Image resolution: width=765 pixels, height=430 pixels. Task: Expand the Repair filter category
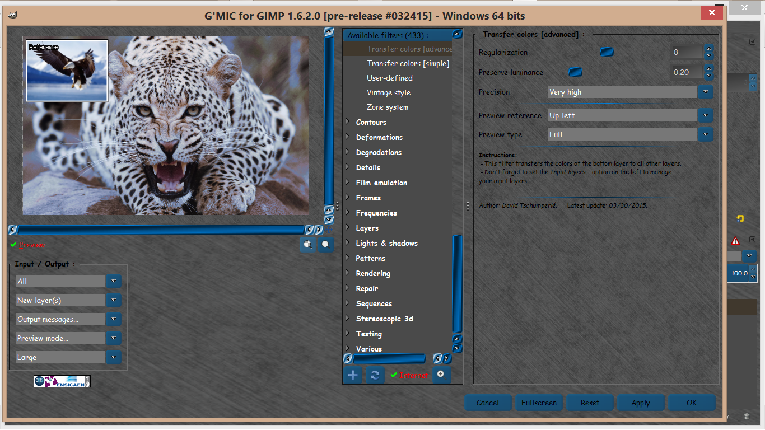[x=348, y=288]
